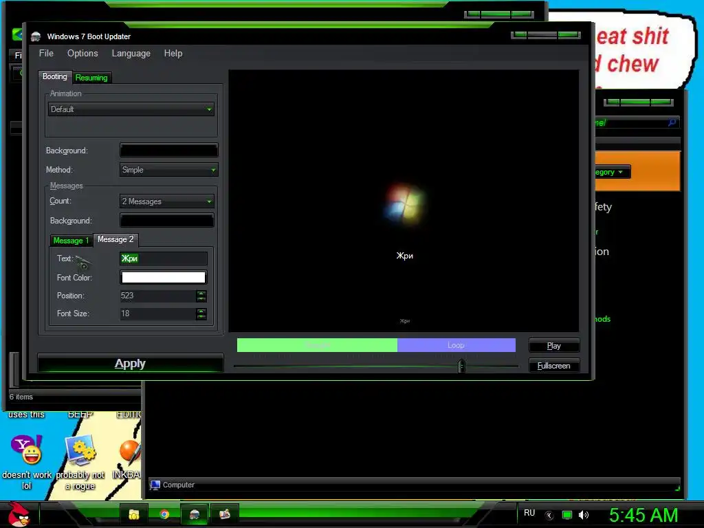
Task: Click the search magnifier in the browser window
Action: [672, 122]
